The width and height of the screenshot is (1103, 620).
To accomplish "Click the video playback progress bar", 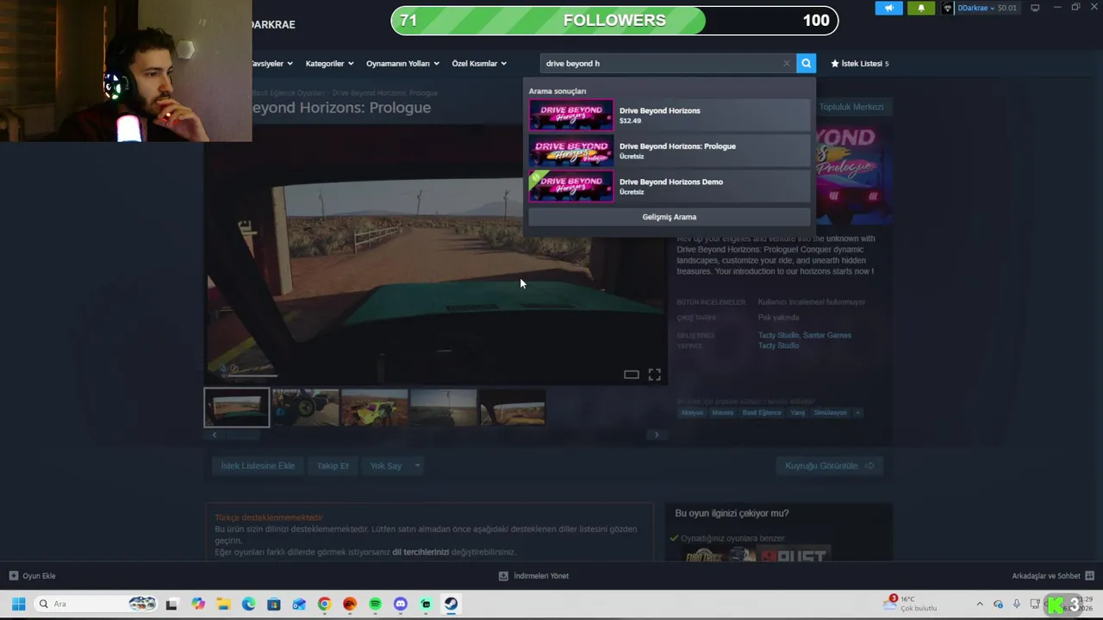I will [250, 375].
